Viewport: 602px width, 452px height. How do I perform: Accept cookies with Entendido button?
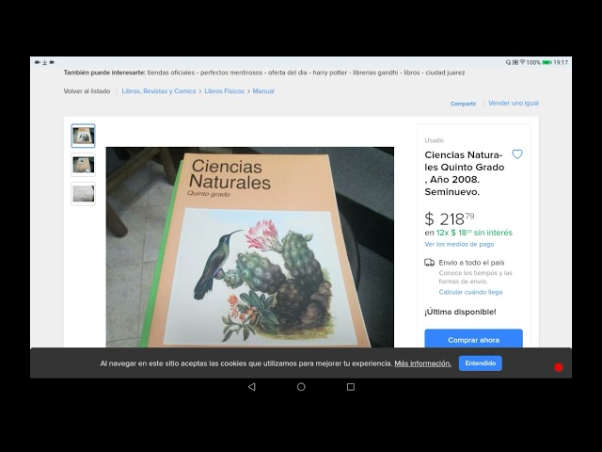pyautogui.click(x=481, y=363)
